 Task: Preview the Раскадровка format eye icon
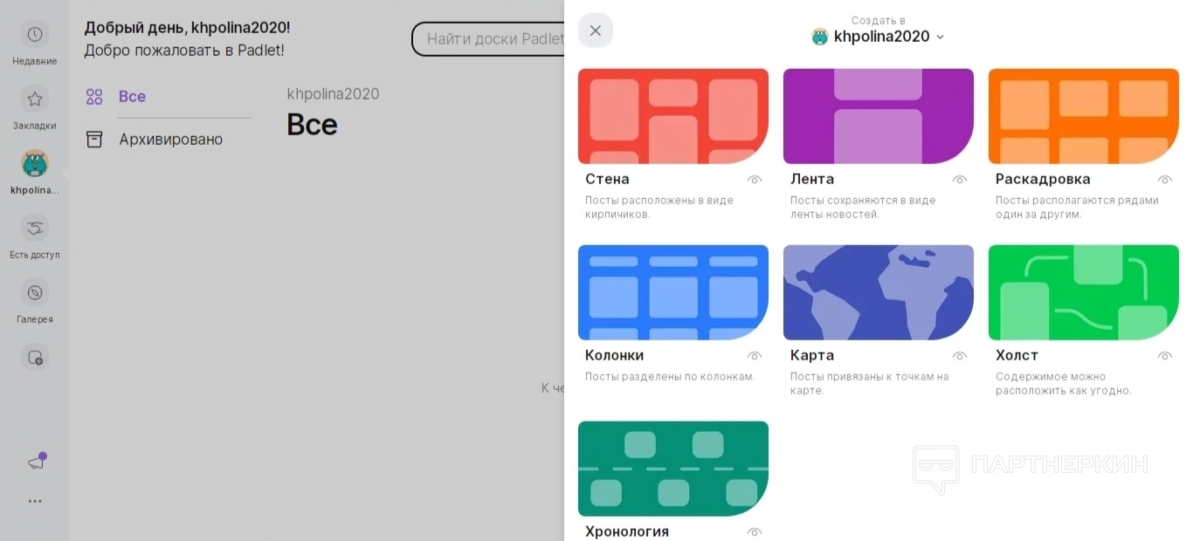point(1165,180)
